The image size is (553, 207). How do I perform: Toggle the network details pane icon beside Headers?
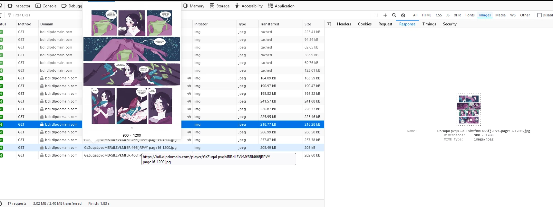pos(329,24)
